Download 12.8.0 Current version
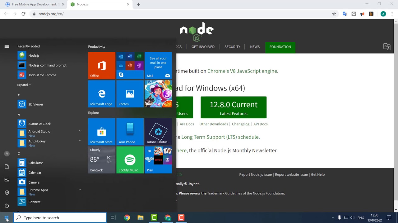Image resolution: width=398 pixels, height=223 pixels. click(234, 107)
